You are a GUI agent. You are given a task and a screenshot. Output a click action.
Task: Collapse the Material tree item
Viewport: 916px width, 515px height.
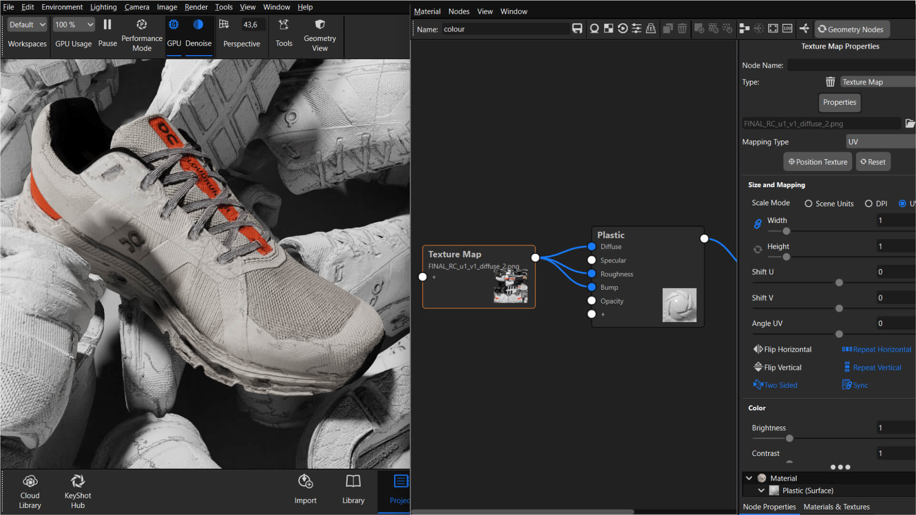749,478
